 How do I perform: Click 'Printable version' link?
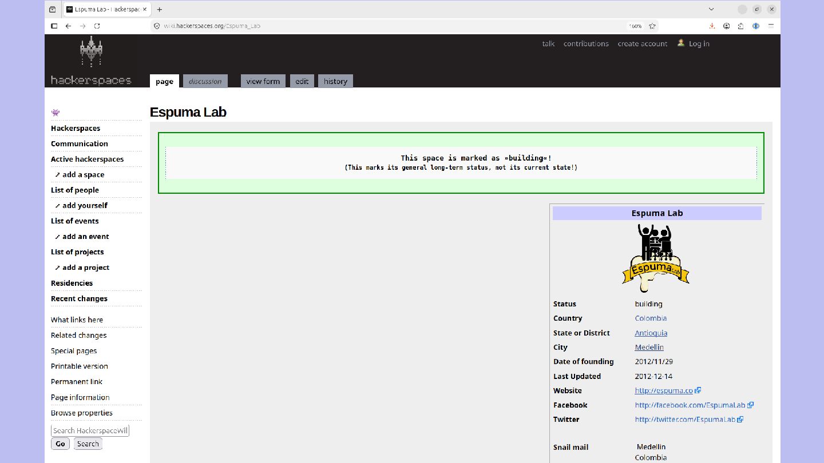coord(80,366)
